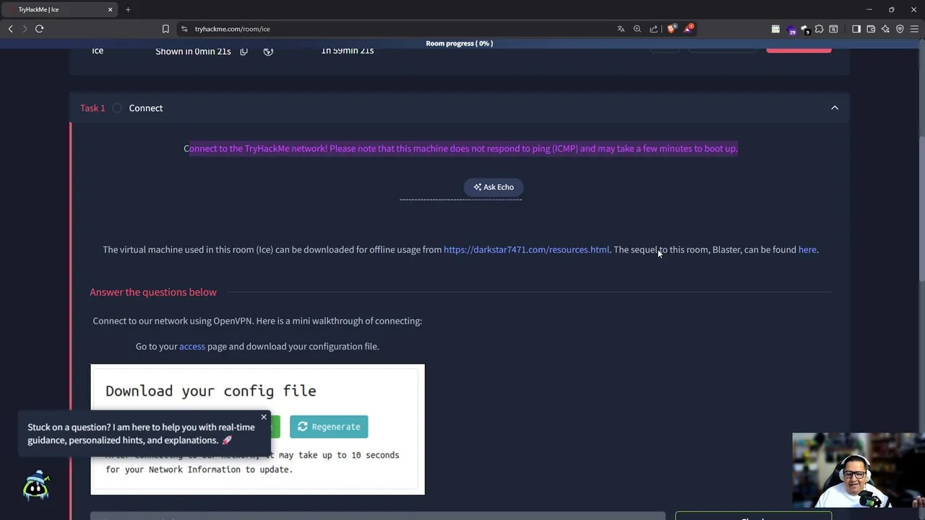Share this page link
The image size is (925, 520).
pyautogui.click(x=654, y=29)
